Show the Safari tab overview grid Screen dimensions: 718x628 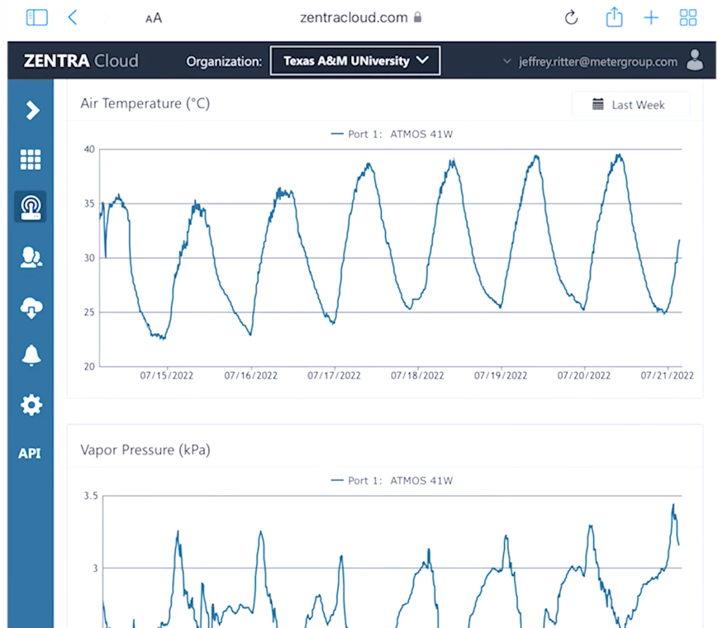click(688, 18)
